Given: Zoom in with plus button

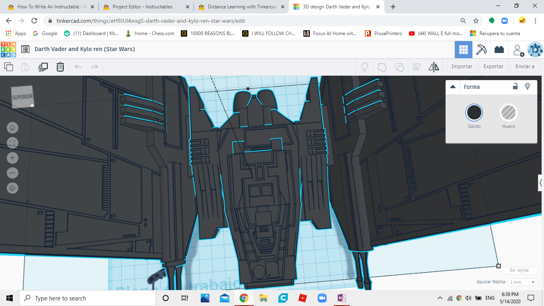Looking at the screenshot, I should [12, 158].
